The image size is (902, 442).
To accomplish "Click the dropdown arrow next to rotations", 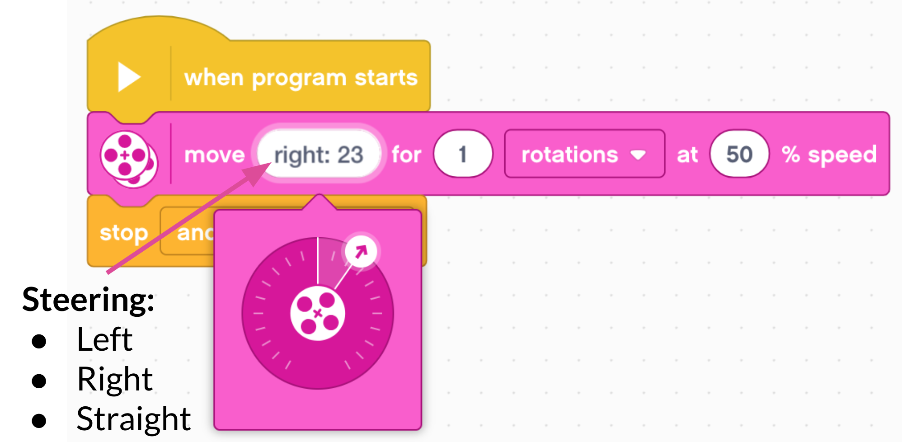I will pos(638,155).
